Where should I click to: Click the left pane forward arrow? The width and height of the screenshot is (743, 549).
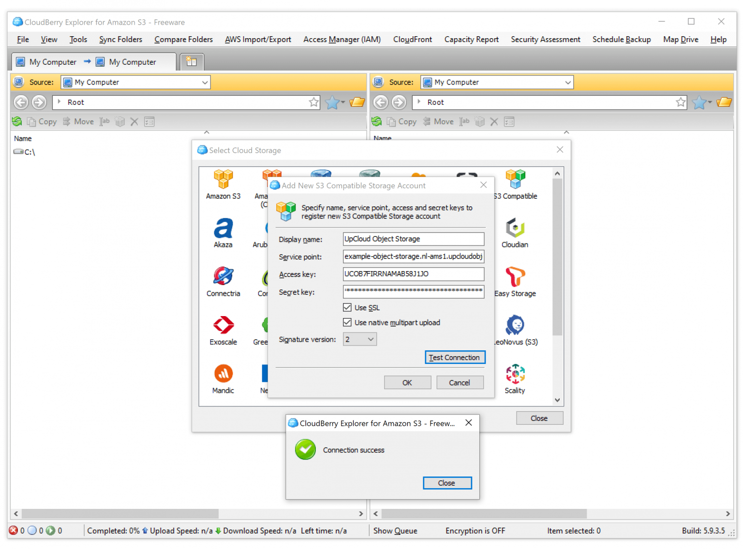[39, 102]
